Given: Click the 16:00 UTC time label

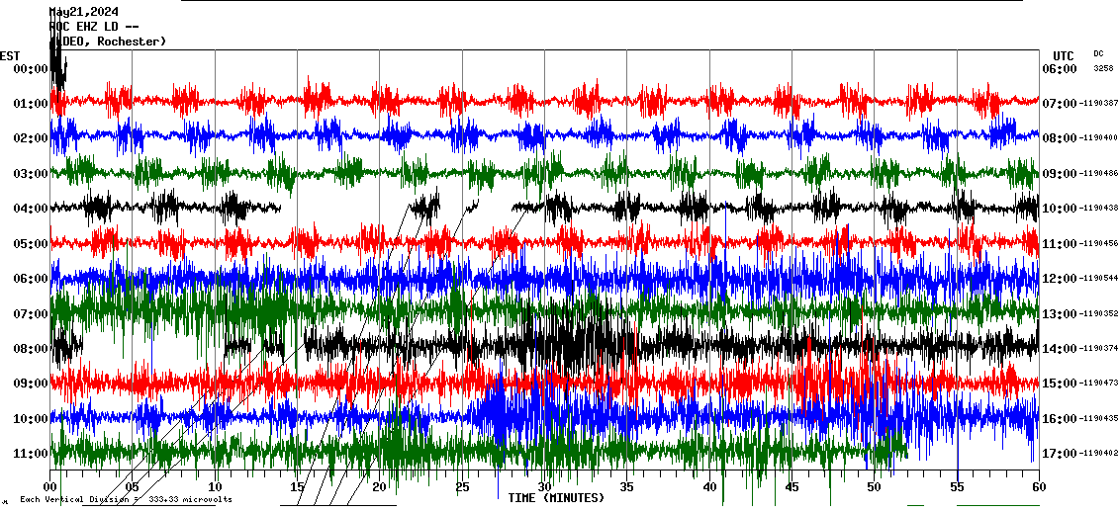Looking at the screenshot, I should click(x=1060, y=419).
